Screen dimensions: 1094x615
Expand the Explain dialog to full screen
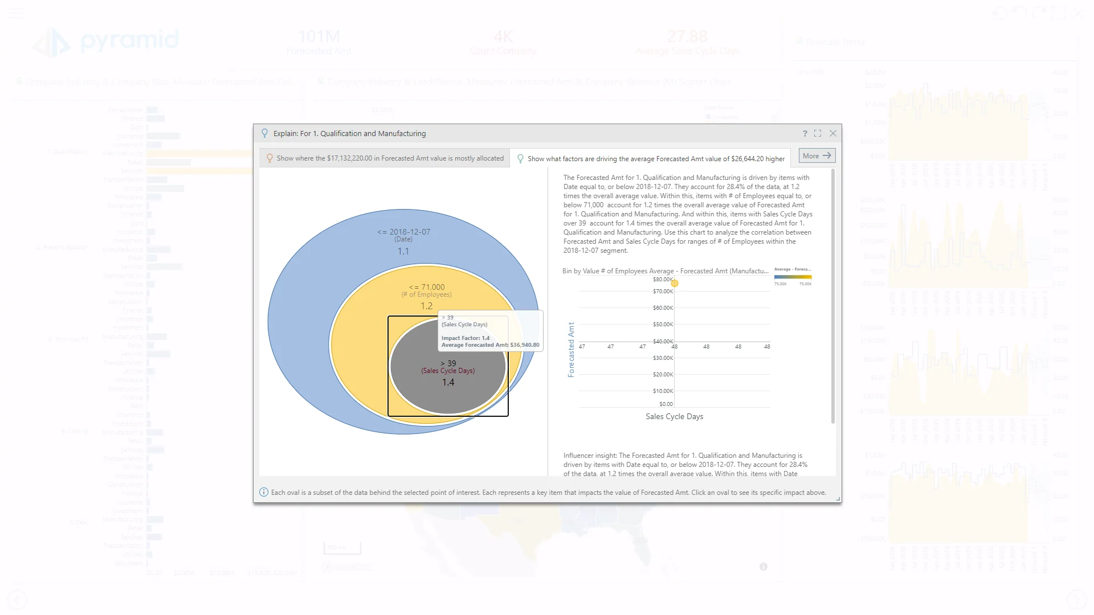click(x=818, y=133)
